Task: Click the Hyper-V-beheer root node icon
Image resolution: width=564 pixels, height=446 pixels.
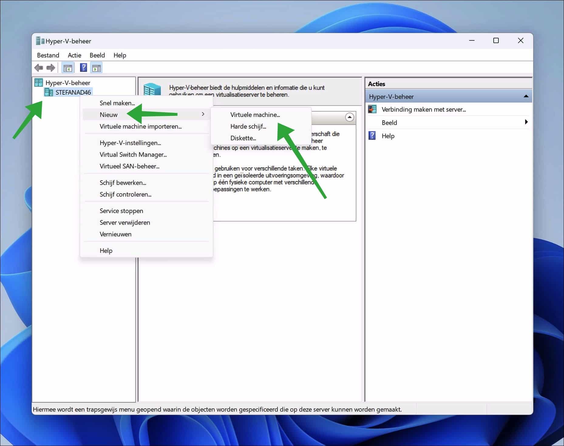Action: [x=39, y=82]
